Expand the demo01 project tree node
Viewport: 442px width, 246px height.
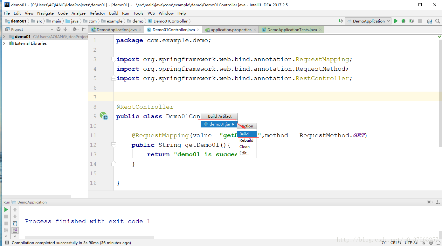click(x=4, y=36)
